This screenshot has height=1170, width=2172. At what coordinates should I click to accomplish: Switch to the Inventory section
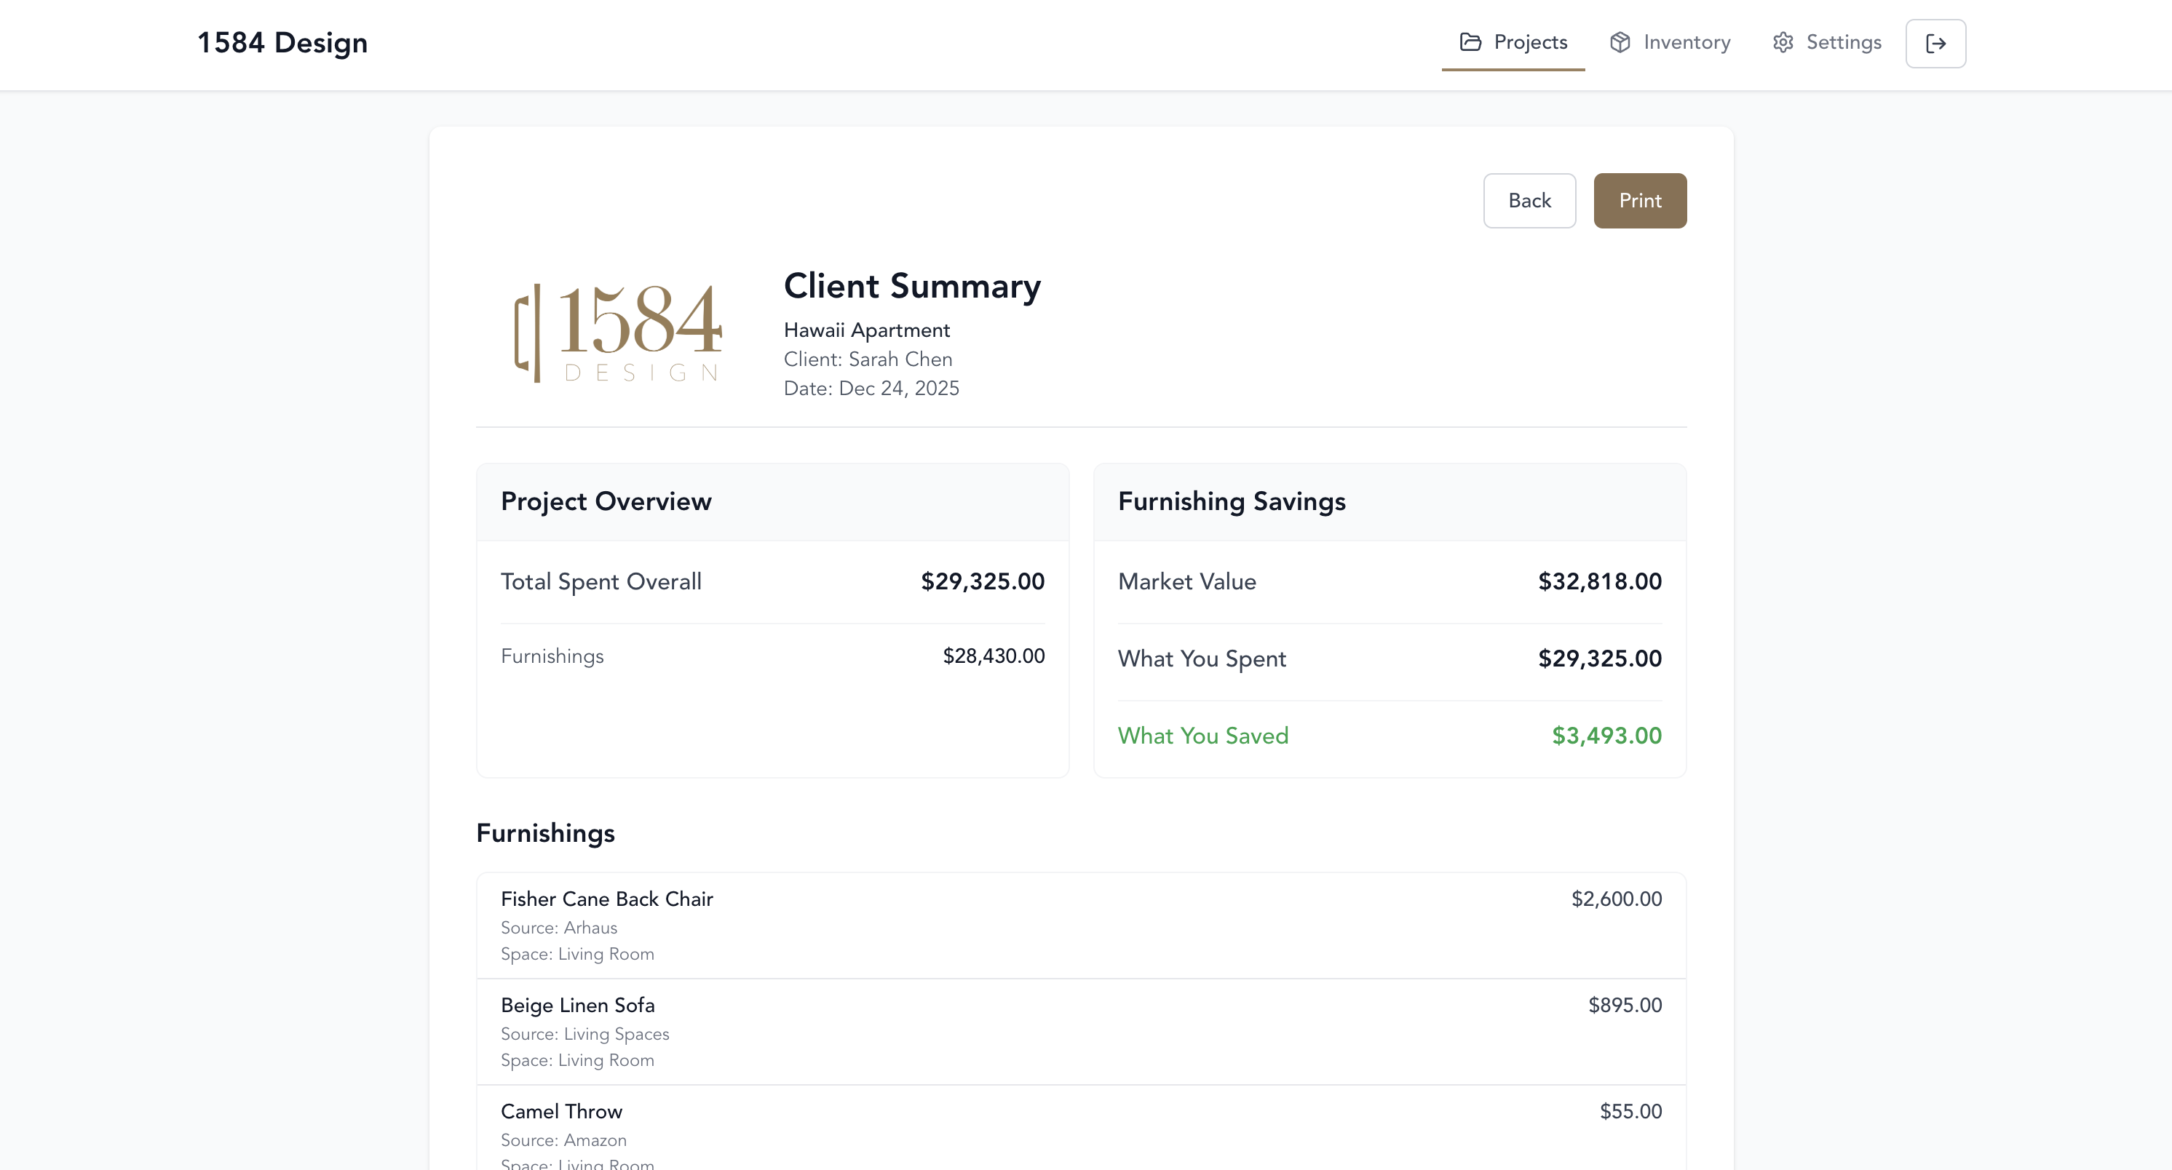1686,42
